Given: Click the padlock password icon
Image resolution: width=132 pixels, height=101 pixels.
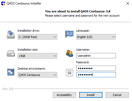Looking at the screenshot, I should pos(69,73).
